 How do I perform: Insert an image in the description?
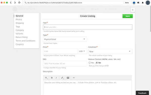pyautogui.click(x=68, y=78)
